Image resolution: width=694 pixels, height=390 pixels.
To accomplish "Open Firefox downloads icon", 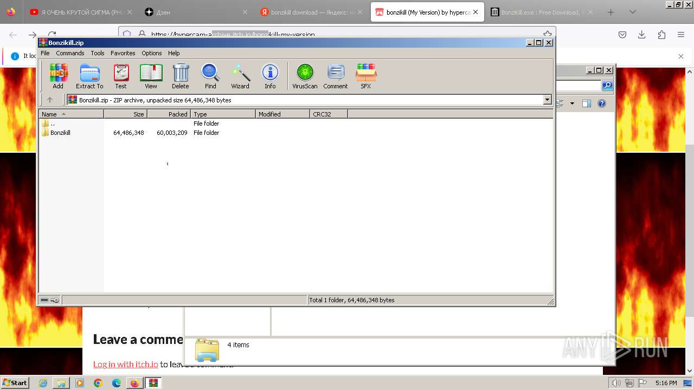I will point(641,35).
